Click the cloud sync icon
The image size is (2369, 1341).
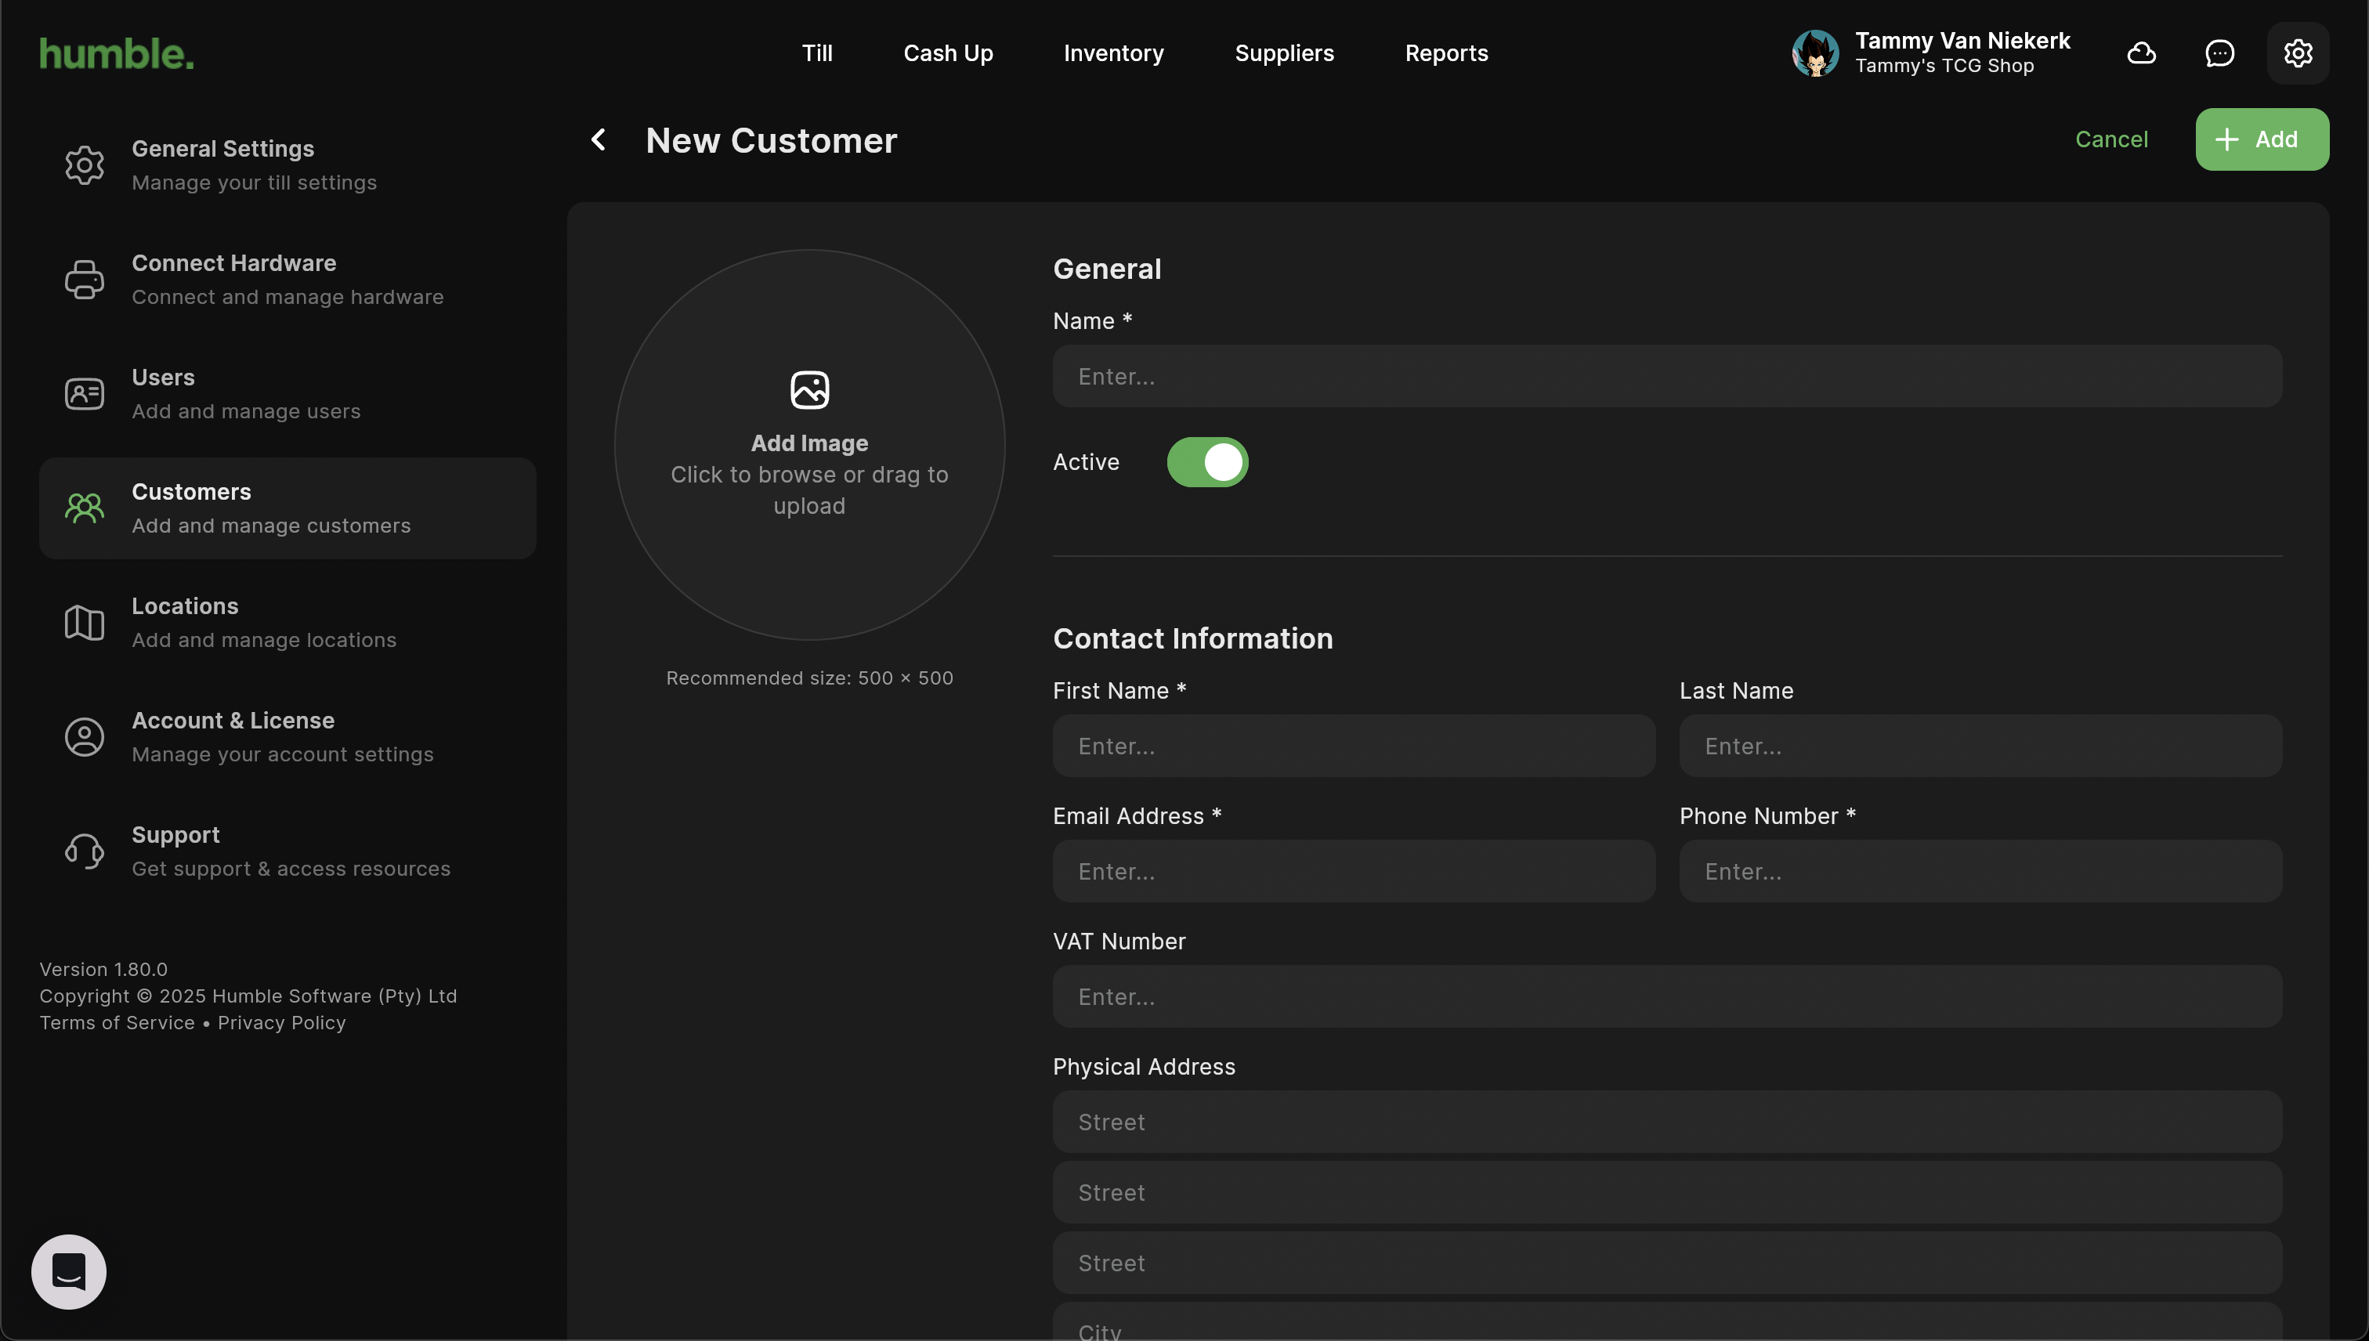coord(2140,53)
